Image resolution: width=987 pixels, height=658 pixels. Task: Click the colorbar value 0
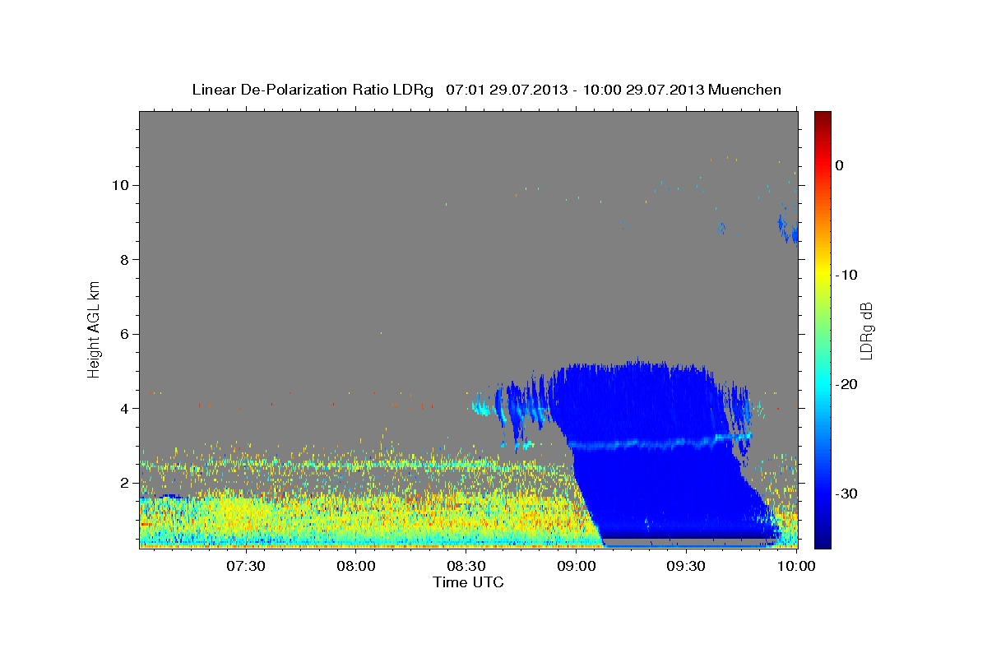[840, 165]
